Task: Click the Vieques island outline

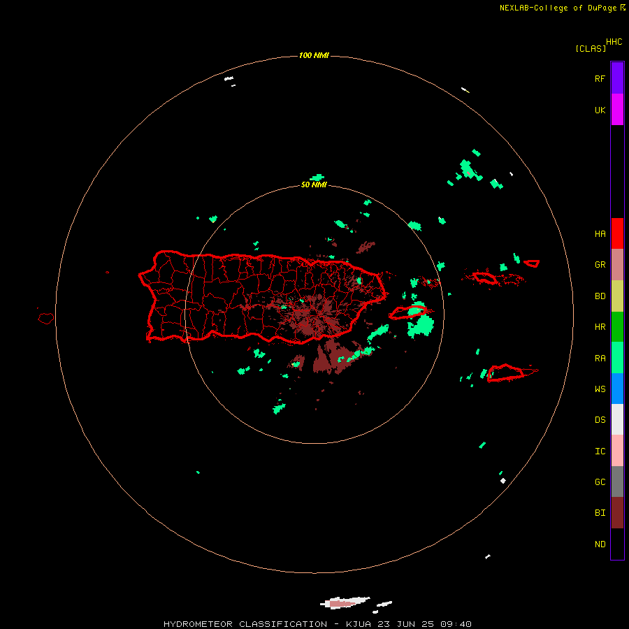Action: 407,312
